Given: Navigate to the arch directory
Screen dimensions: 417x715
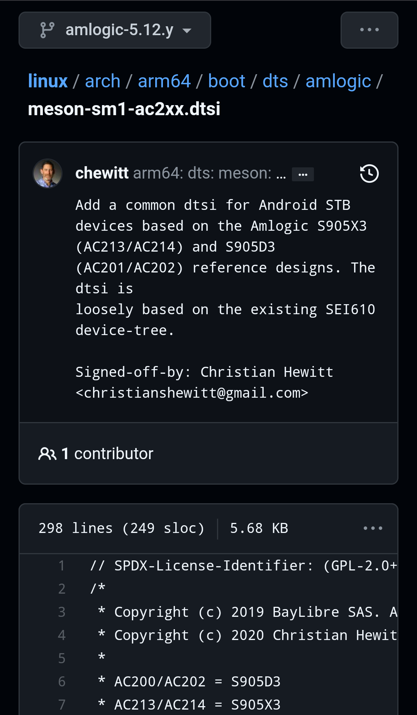Looking at the screenshot, I should pyautogui.click(x=103, y=81).
